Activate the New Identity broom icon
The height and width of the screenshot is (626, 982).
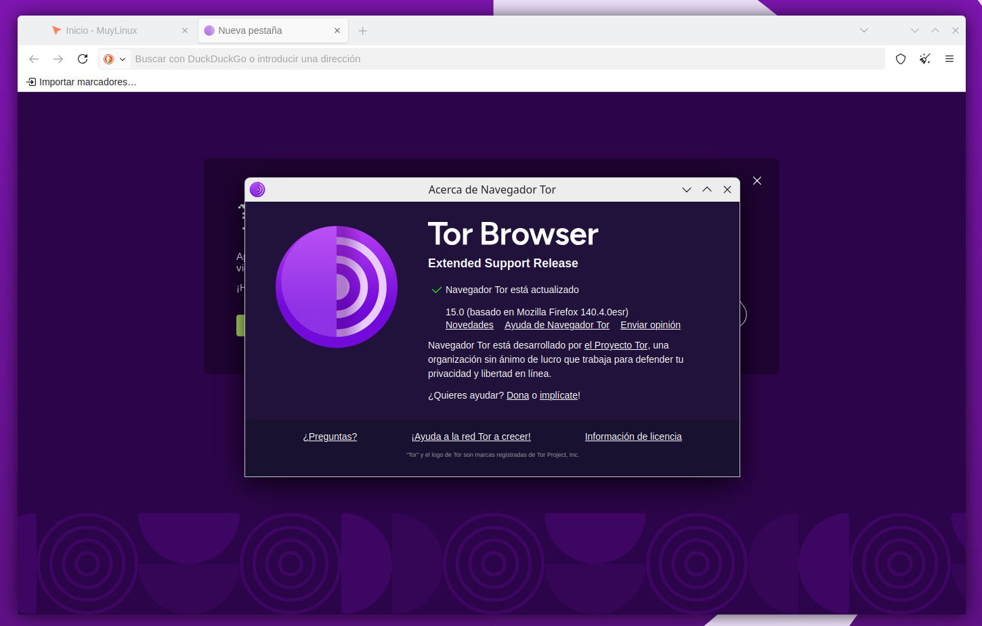pos(925,59)
